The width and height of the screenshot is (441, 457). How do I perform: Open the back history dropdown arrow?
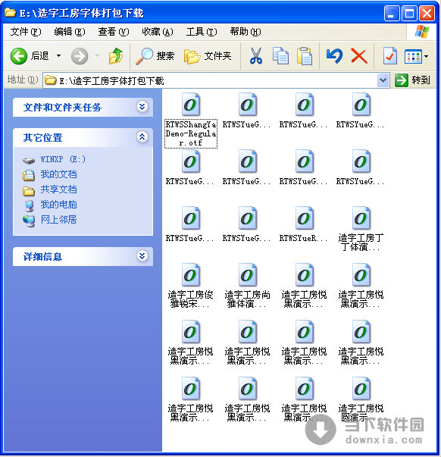(58, 56)
